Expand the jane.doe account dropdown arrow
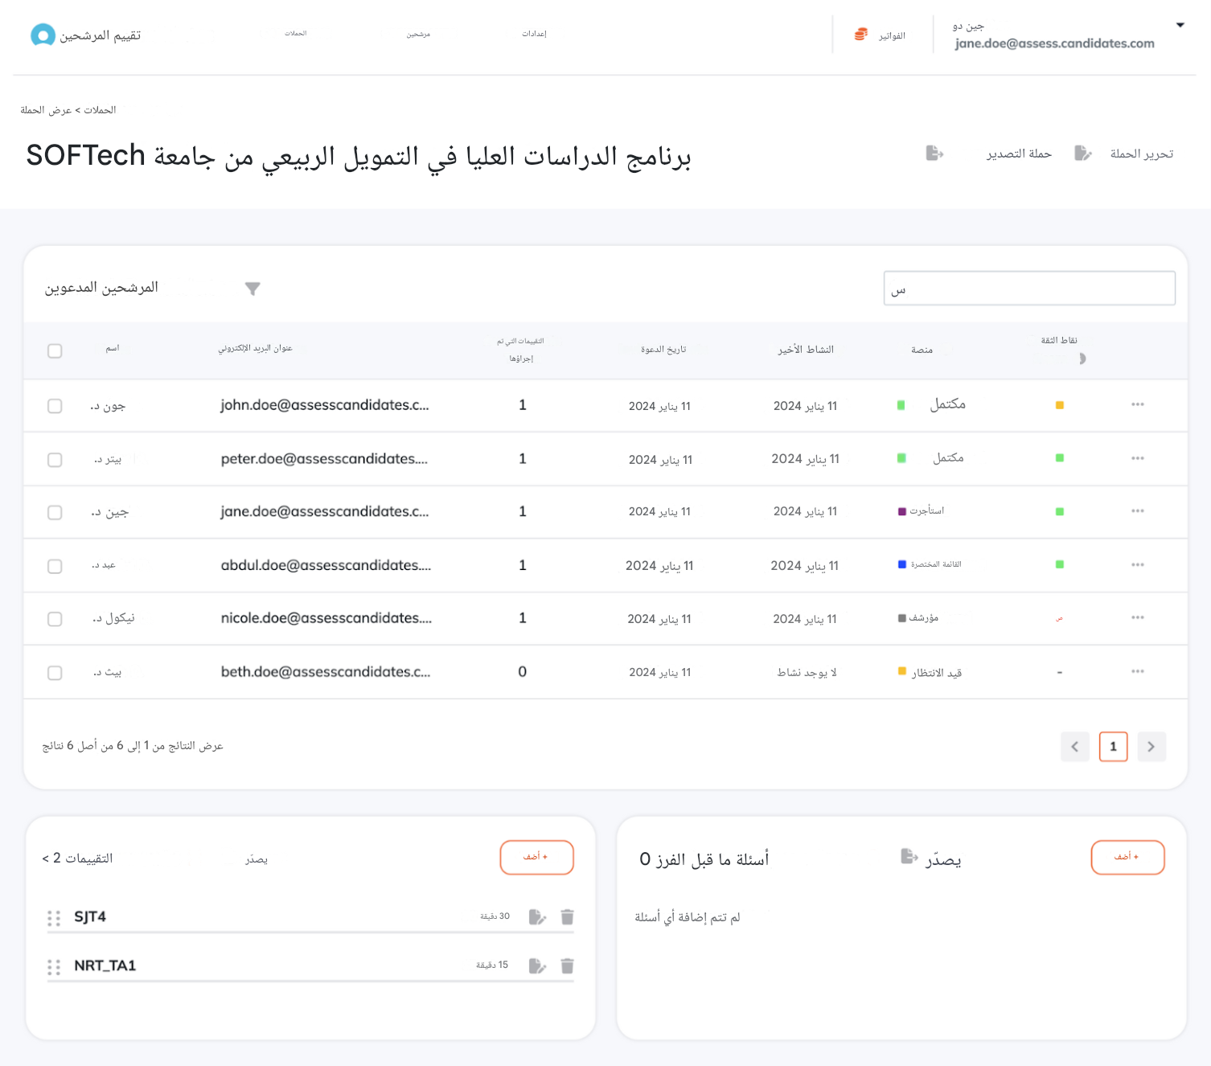1211x1066 pixels. coord(1180,25)
